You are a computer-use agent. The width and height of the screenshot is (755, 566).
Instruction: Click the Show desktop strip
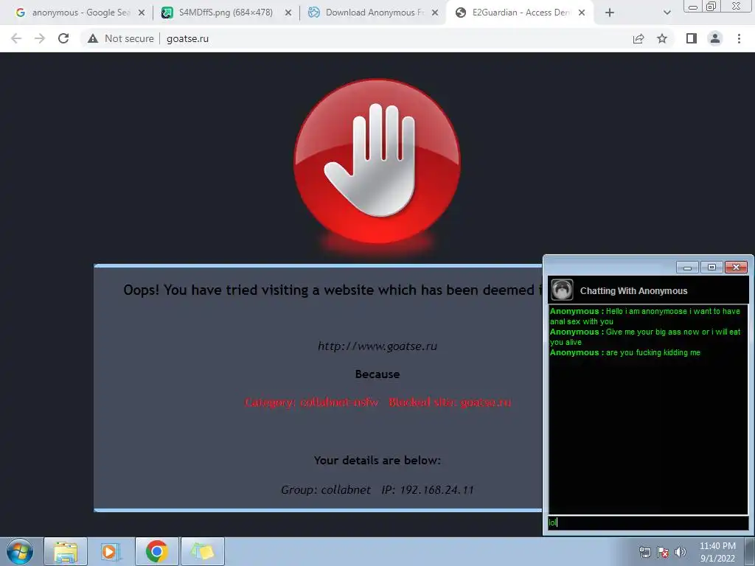pos(750,552)
